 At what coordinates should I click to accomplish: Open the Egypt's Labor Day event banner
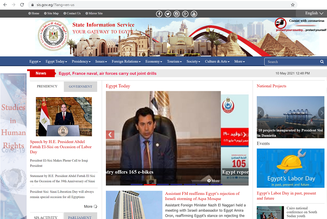[x=290, y=168]
